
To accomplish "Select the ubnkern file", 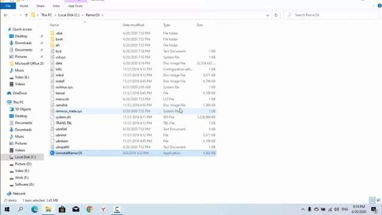I will coord(133,141).
